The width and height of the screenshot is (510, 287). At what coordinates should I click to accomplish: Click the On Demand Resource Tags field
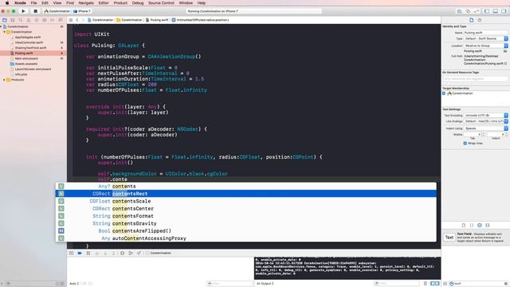[x=475, y=79]
